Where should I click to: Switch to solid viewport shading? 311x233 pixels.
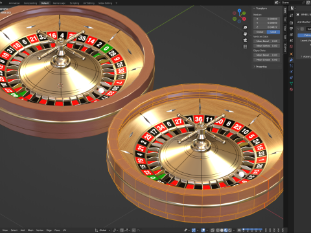222,230
